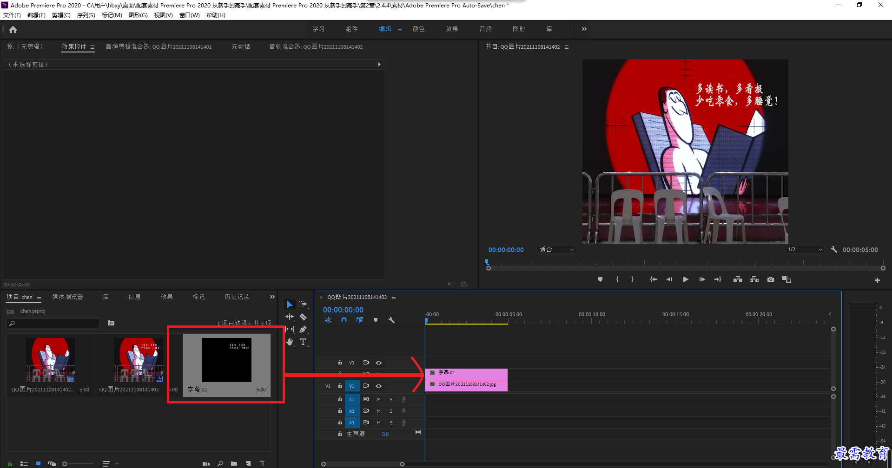Select the Slip tool
Viewport: 892px width, 468px height.
click(x=290, y=329)
